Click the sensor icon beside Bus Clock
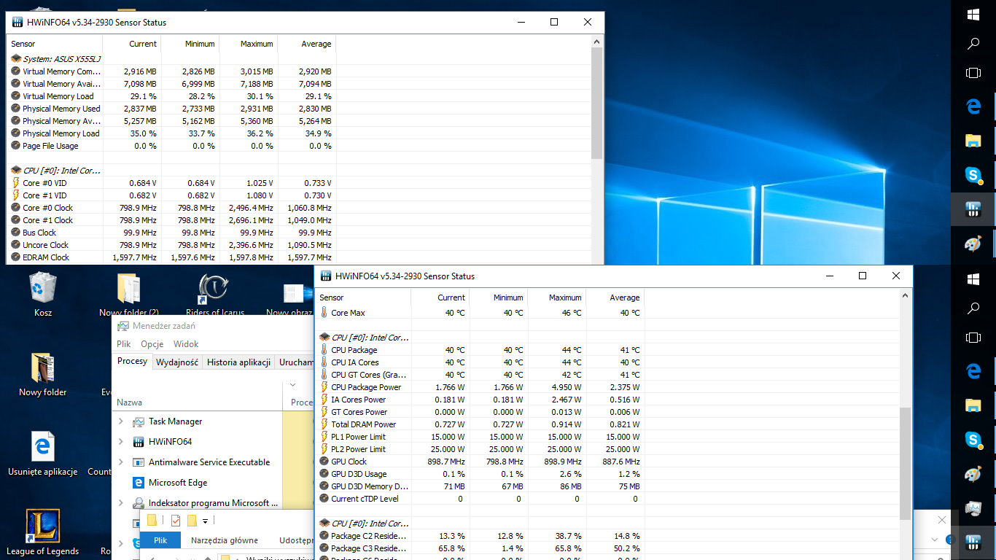996x560 pixels. coord(15,233)
